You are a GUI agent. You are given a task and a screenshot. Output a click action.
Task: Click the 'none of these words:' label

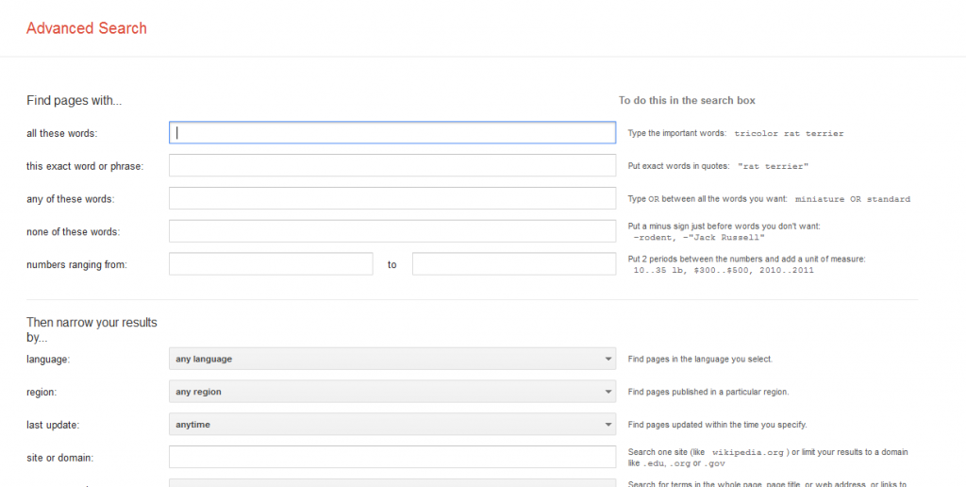(x=73, y=232)
